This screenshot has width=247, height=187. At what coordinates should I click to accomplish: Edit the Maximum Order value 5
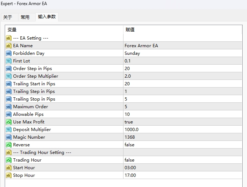183,107
